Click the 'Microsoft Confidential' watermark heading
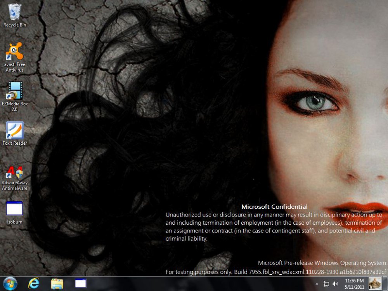 [274, 207]
